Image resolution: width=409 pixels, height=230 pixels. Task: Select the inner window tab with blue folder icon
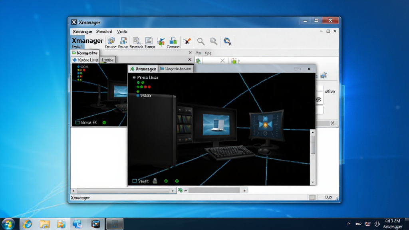(176, 69)
